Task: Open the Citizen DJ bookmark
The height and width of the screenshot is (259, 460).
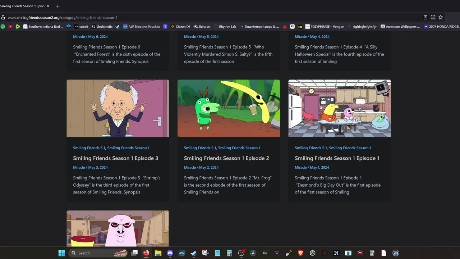Action: point(180,27)
